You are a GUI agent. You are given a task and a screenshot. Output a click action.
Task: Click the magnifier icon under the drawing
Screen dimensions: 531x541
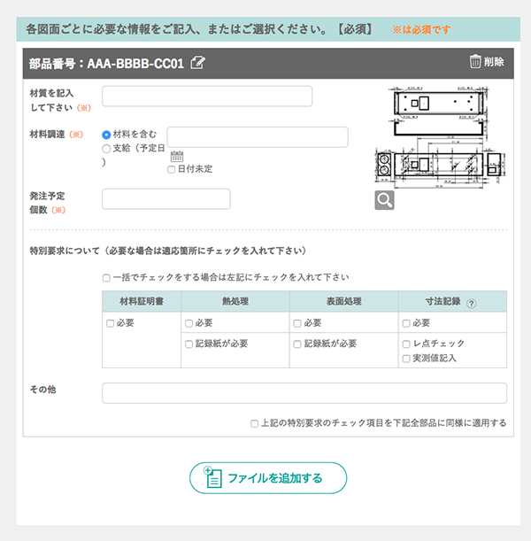(x=384, y=200)
